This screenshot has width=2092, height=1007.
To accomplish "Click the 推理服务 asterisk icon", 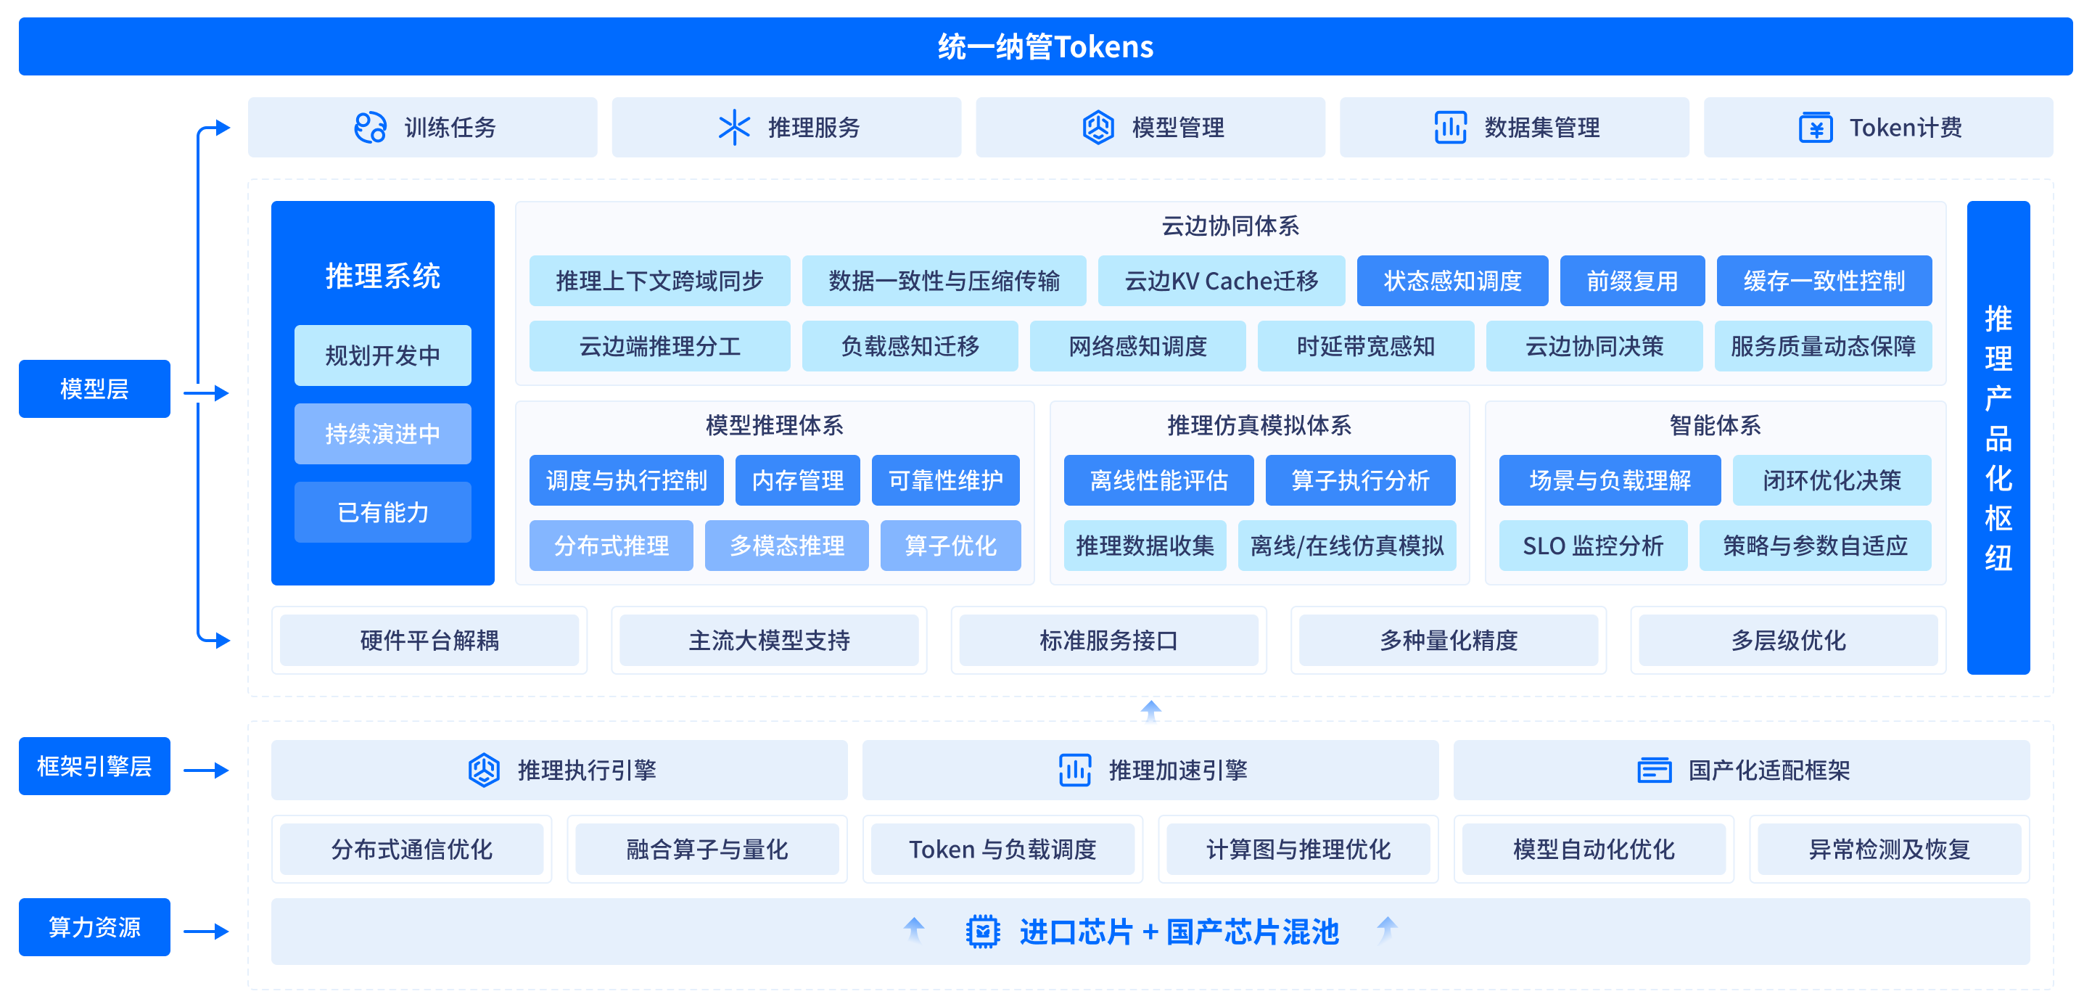I will tap(734, 128).
